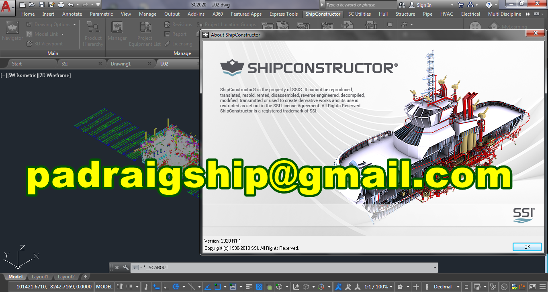Select the Drawing1 file tab
This screenshot has height=292, width=548.
tap(121, 63)
